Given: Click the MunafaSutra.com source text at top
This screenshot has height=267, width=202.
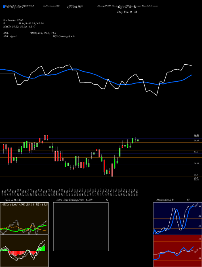Looking at the screenshot, I should [150, 6].
